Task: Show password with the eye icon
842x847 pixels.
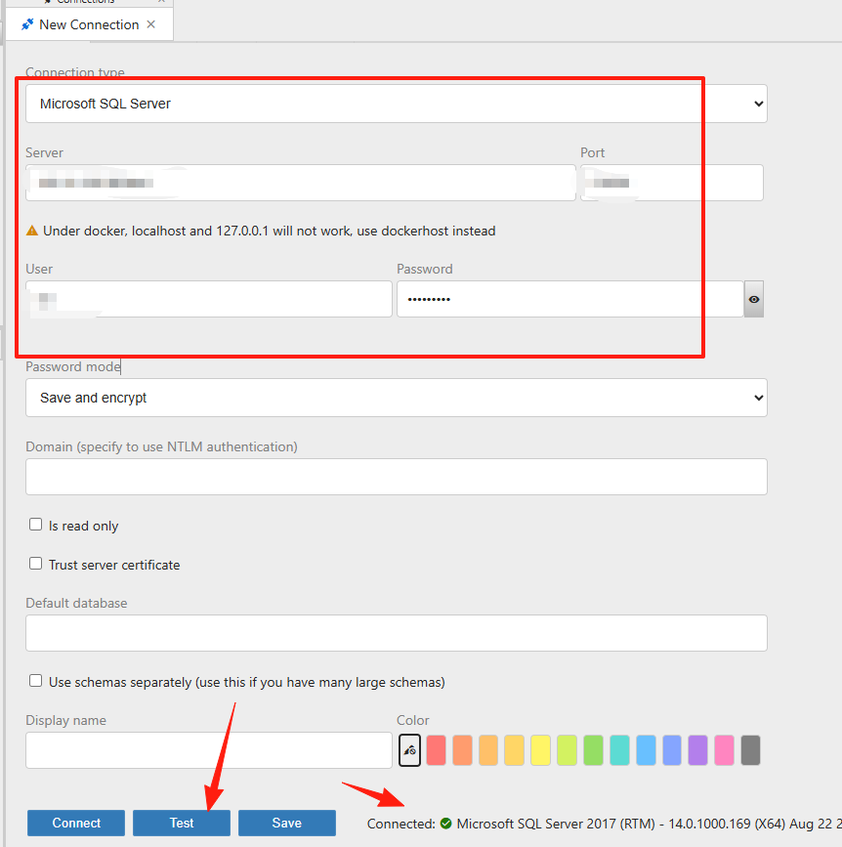Action: (753, 299)
